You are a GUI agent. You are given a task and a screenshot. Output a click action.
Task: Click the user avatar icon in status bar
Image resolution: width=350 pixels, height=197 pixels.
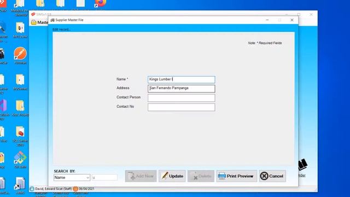[32, 189]
